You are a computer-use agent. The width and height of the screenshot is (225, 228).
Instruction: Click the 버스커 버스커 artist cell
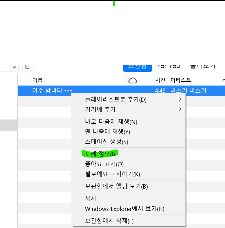pyautogui.click(x=188, y=91)
